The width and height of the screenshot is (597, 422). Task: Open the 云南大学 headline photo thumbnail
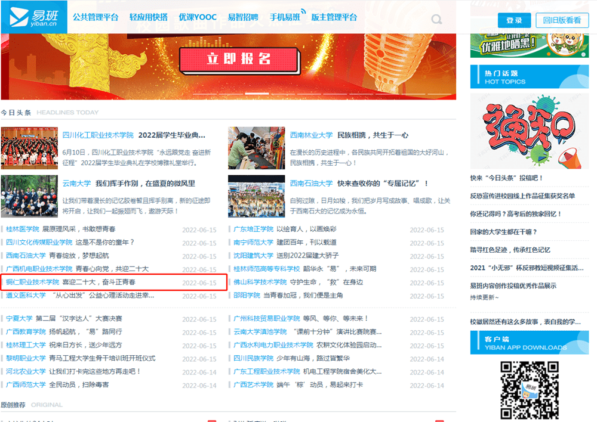pos(29,196)
